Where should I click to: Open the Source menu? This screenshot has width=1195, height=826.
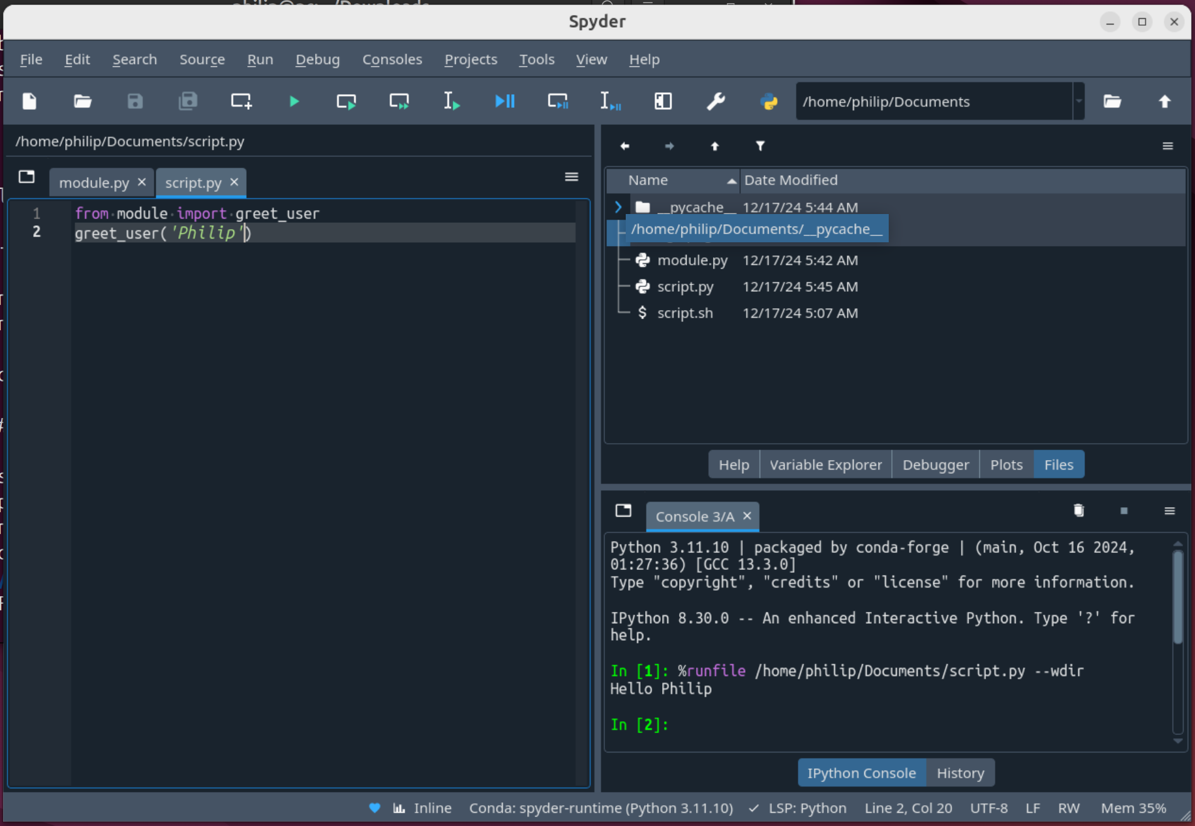tap(202, 60)
